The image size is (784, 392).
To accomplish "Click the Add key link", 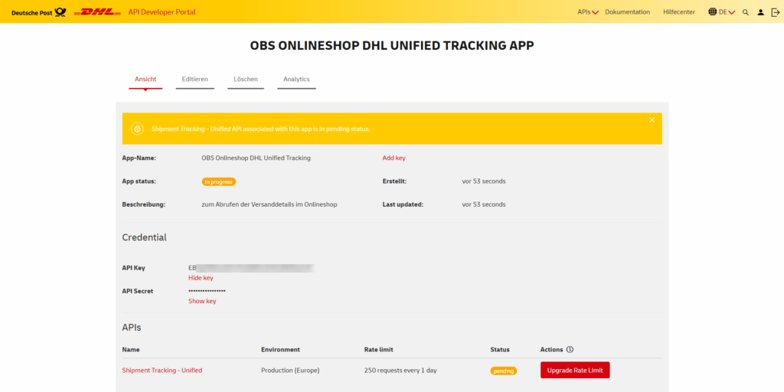I will (x=394, y=158).
